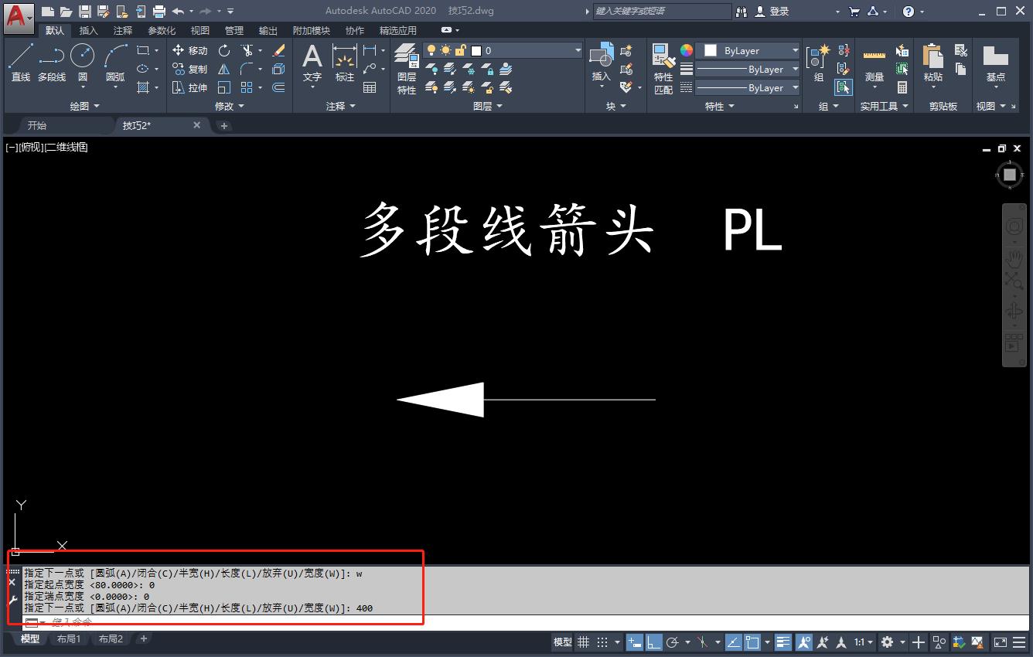Click the Copy (复制) tool
The image size is (1033, 657).
tap(190, 69)
